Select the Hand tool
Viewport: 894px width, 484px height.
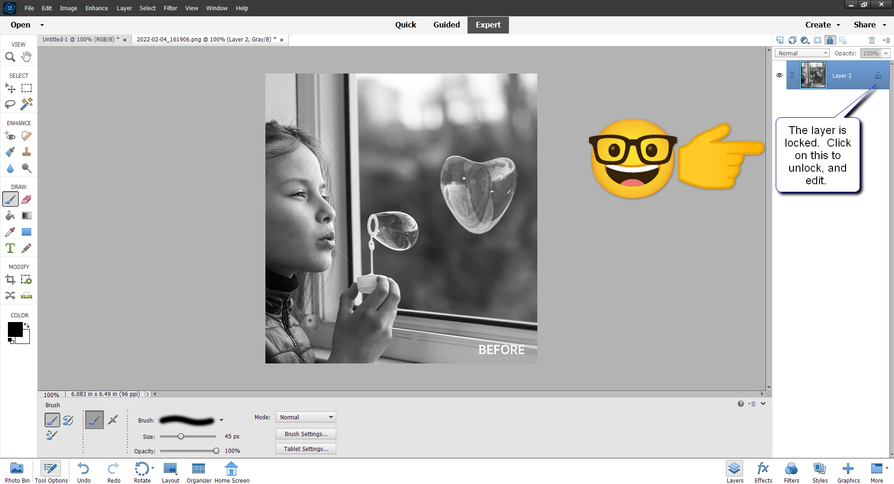(x=27, y=57)
